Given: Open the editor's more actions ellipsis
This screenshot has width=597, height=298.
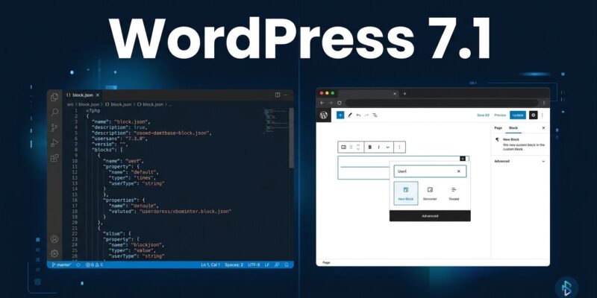Looking at the screenshot, I should [x=287, y=95].
